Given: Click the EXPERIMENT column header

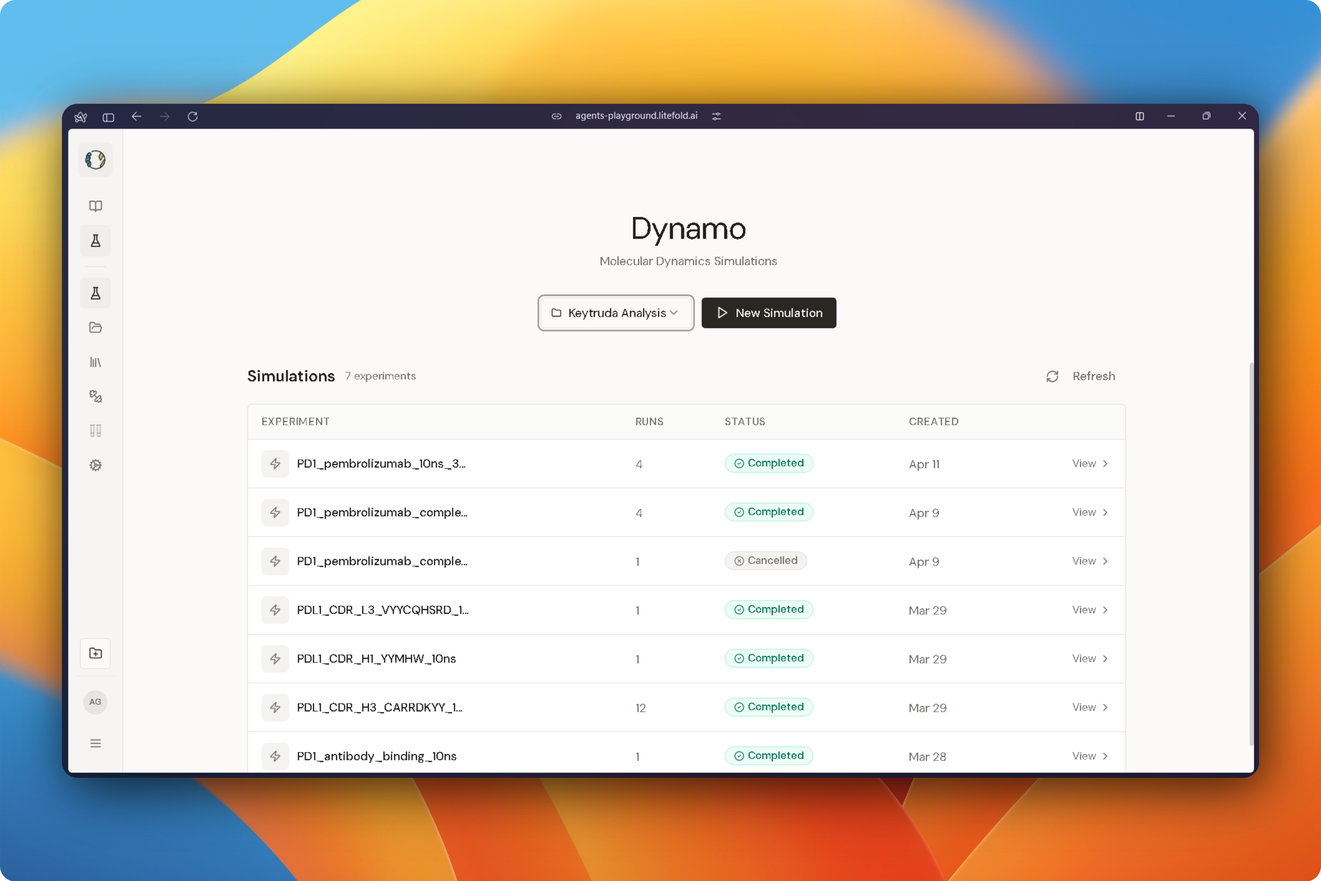Looking at the screenshot, I should tap(296, 421).
